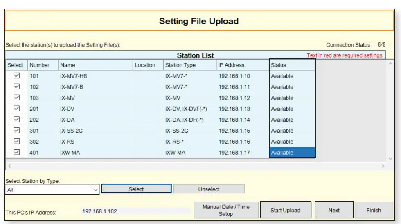401x224 pixels.
Task: Click scroll down arrow of station list
Action: pos(390,159)
